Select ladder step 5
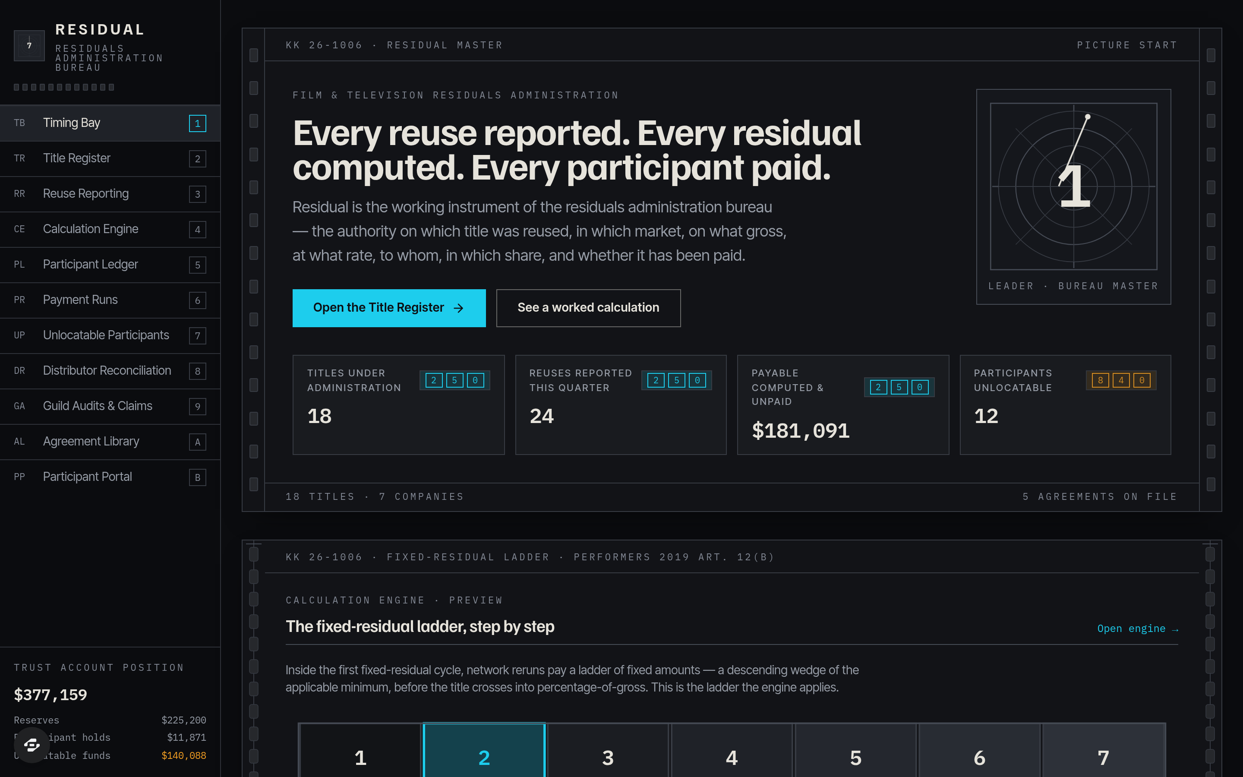Image resolution: width=1243 pixels, height=777 pixels. click(x=856, y=750)
